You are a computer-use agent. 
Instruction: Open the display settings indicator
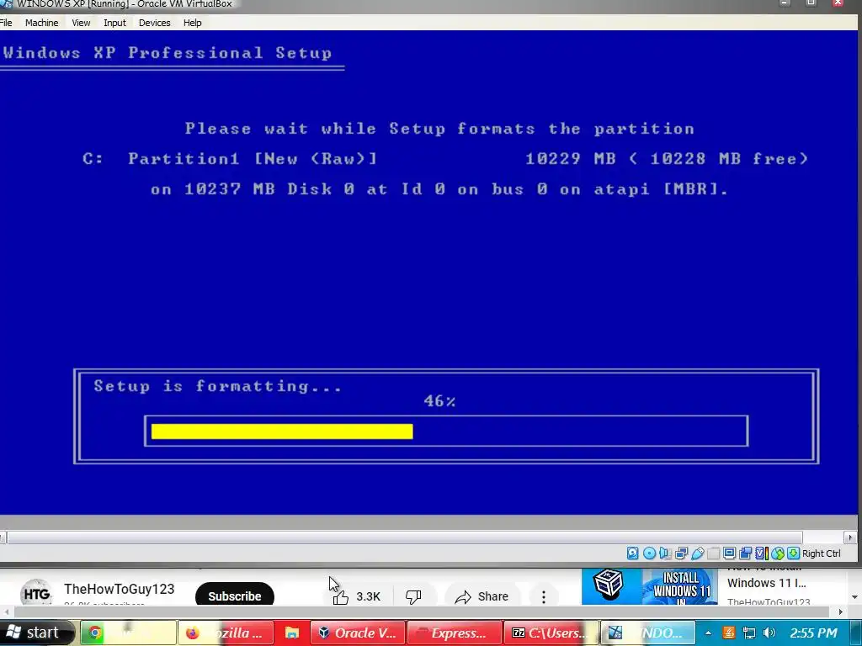coord(730,553)
